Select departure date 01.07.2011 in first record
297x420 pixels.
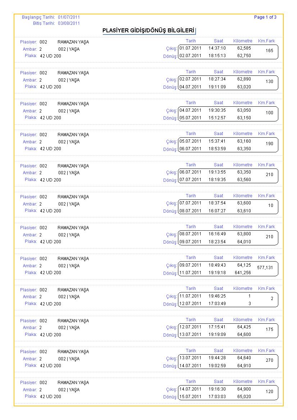tap(190, 48)
